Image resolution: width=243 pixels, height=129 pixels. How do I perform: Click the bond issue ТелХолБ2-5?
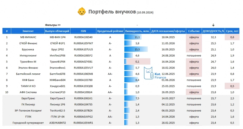click(57, 111)
